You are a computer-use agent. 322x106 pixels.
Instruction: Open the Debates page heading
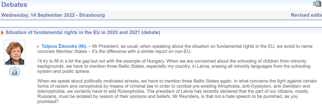tap(14, 4)
